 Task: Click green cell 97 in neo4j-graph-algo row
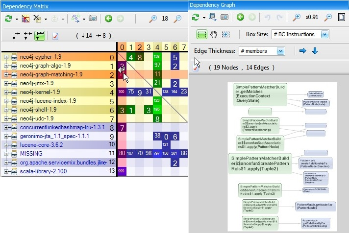pos(157,66)
